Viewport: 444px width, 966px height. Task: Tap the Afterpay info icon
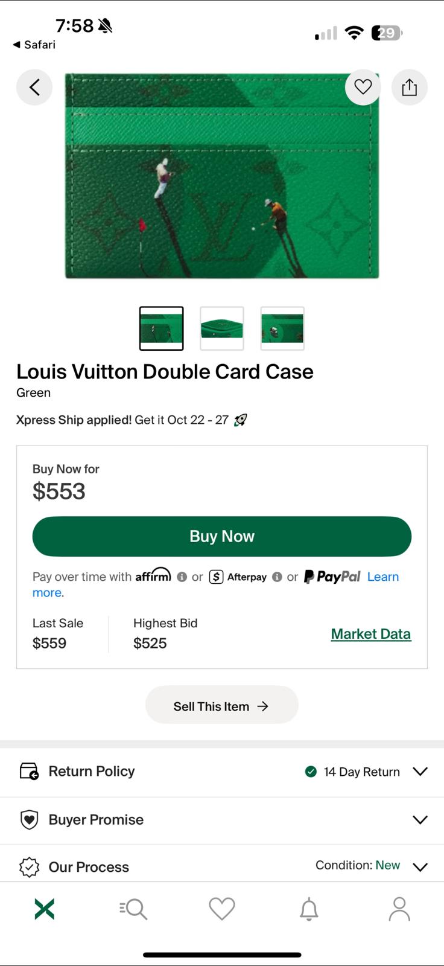[277, 577]
